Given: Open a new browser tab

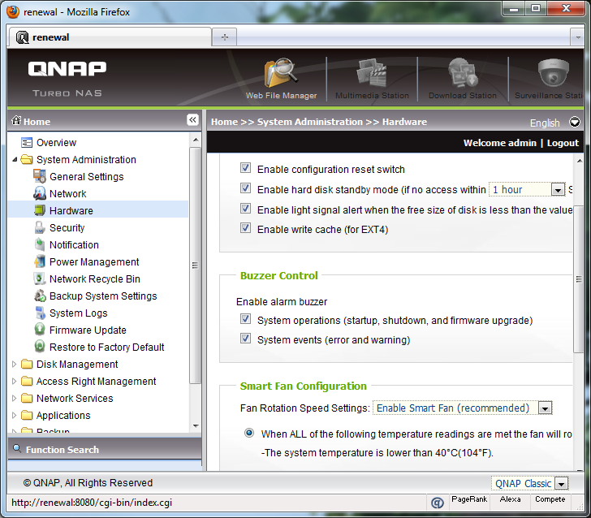Looking at the screenshot, I should coord(224,37).
